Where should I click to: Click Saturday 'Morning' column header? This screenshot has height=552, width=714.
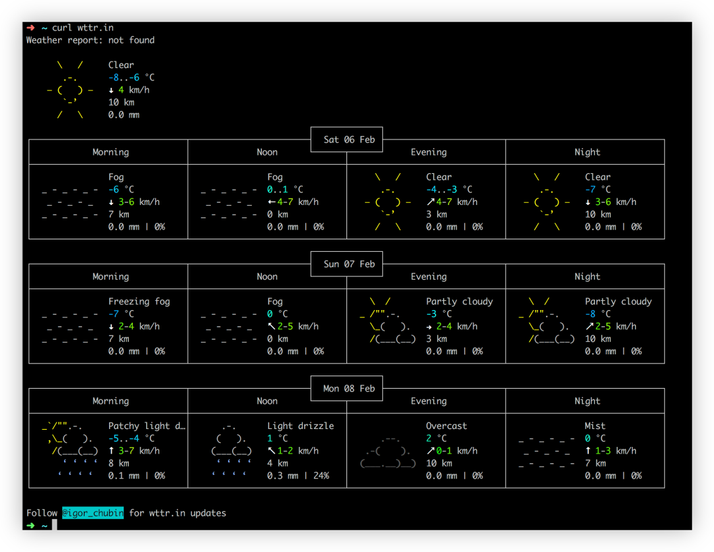coord(110,151)
